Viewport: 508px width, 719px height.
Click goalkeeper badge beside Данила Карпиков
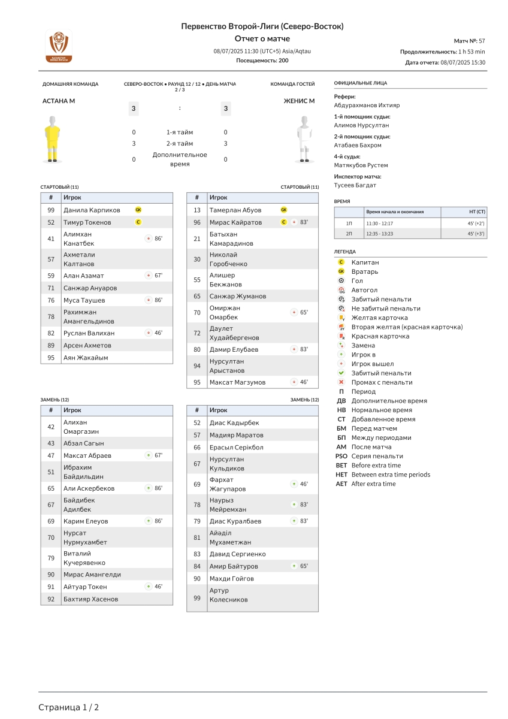pyautogui.click(x=138, y=210)
